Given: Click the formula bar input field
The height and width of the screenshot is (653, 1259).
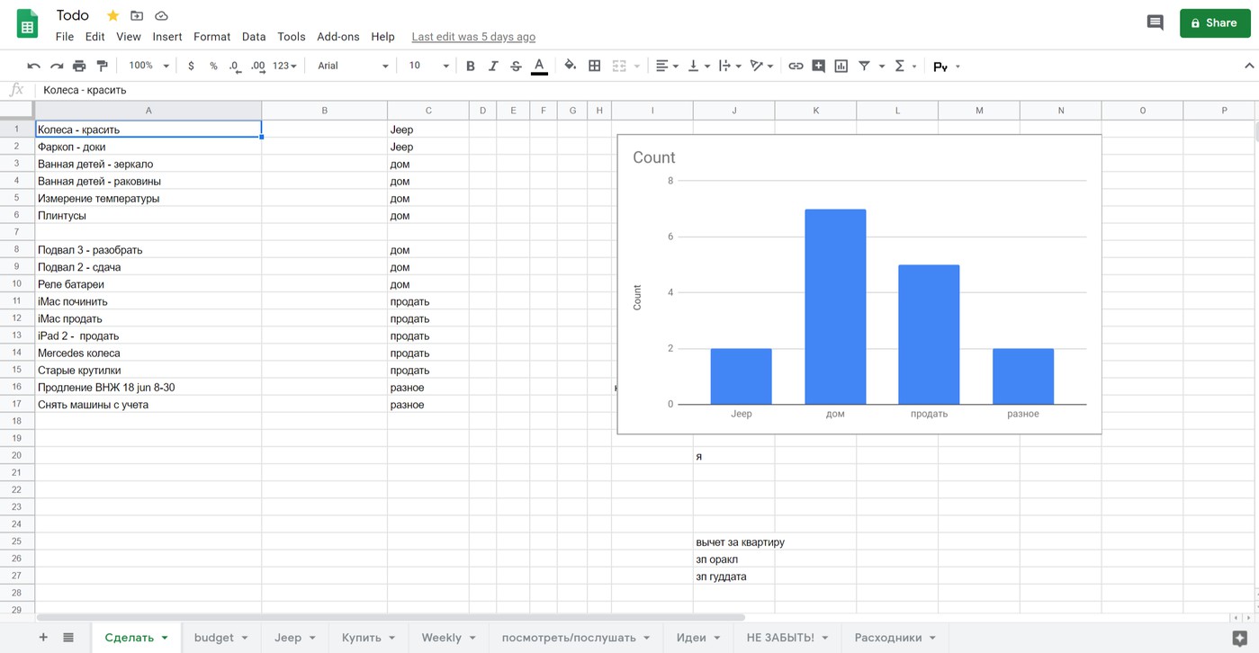Looking at the screenshot, I should click(630, 90).
